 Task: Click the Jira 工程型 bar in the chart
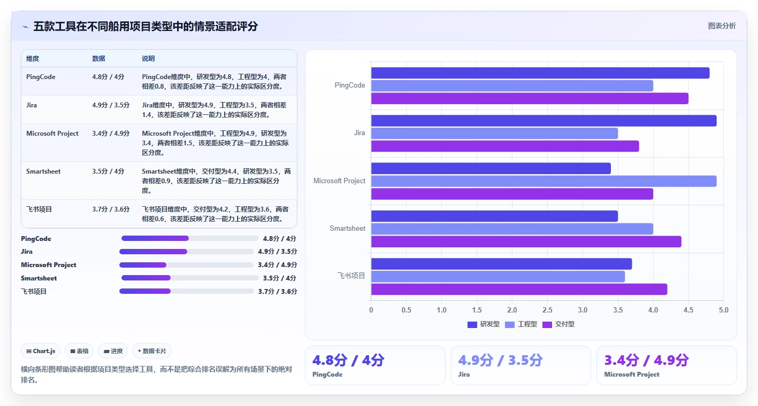(494, 134)
